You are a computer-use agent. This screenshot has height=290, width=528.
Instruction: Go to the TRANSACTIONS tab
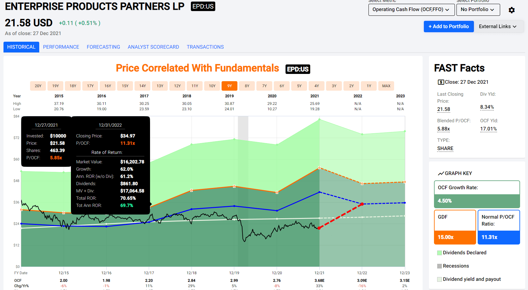click(205, 47)
